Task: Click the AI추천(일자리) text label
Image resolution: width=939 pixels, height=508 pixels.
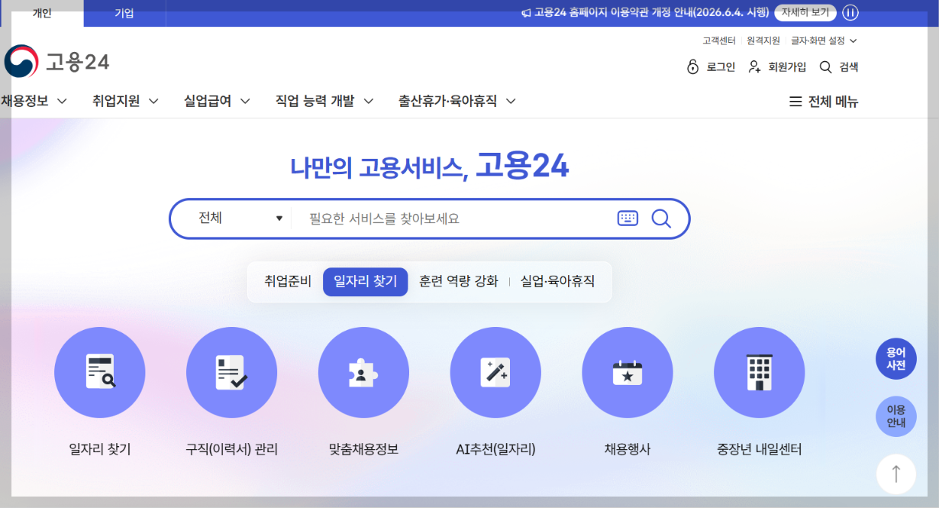Action: 495,450
